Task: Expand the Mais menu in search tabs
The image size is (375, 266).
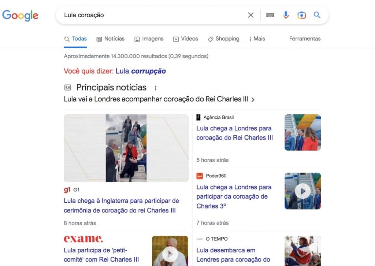Action: pos(257,39)
